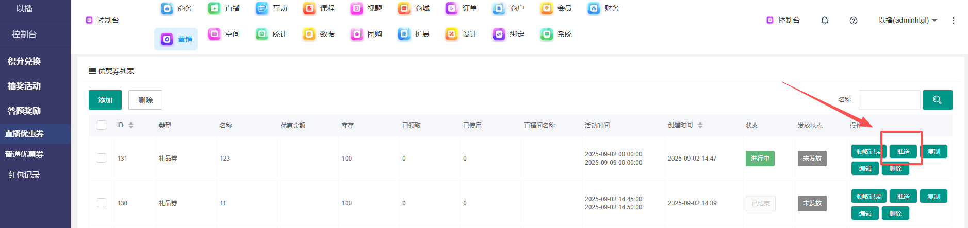968x228 pixels.
Task: Click the notification bell icon
Action: tap(824, 21)
